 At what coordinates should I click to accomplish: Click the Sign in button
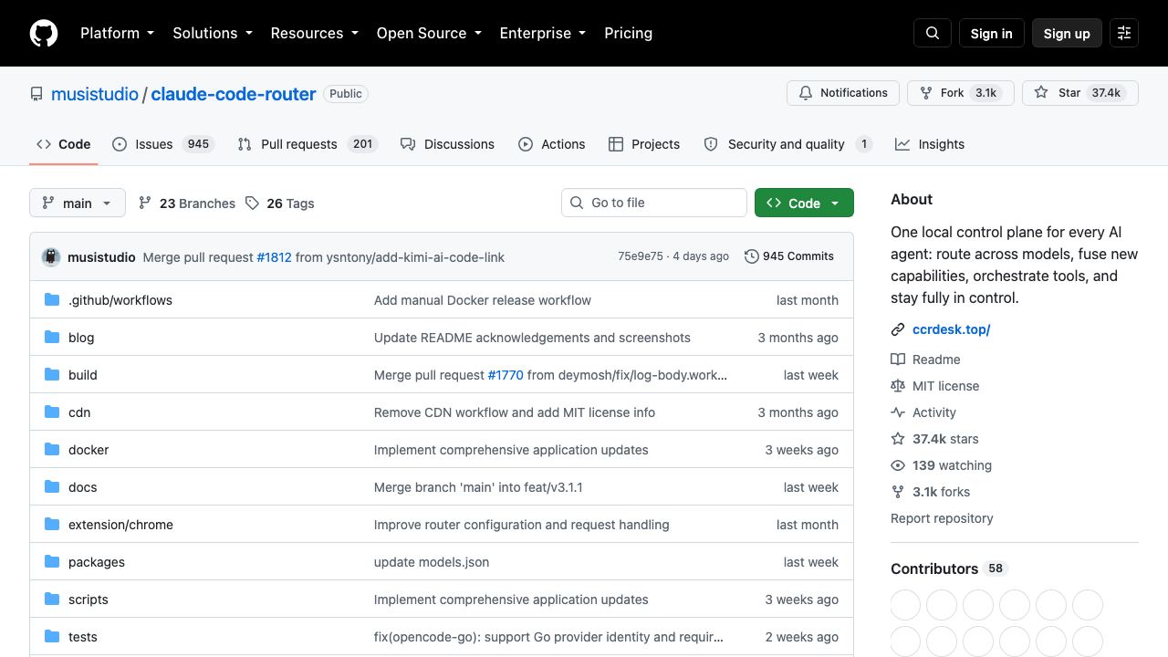pos(991,33)
